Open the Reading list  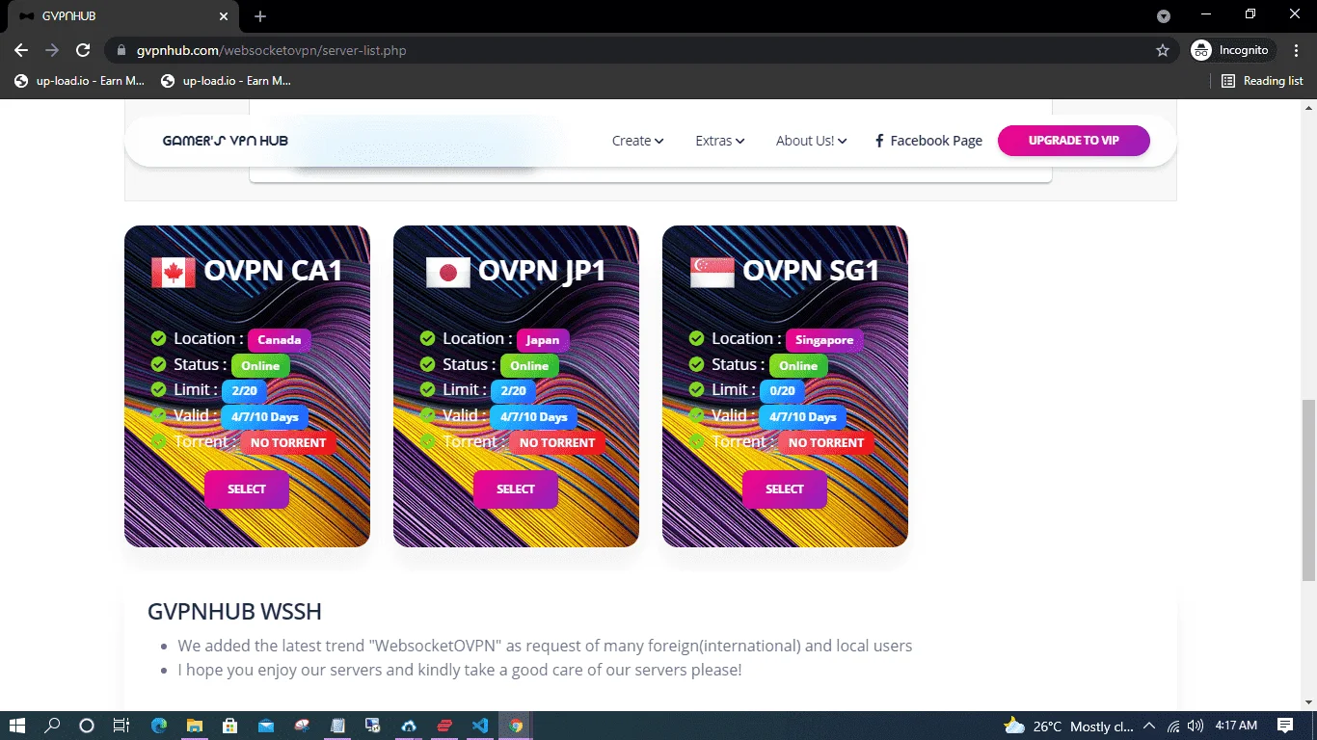1262,81
